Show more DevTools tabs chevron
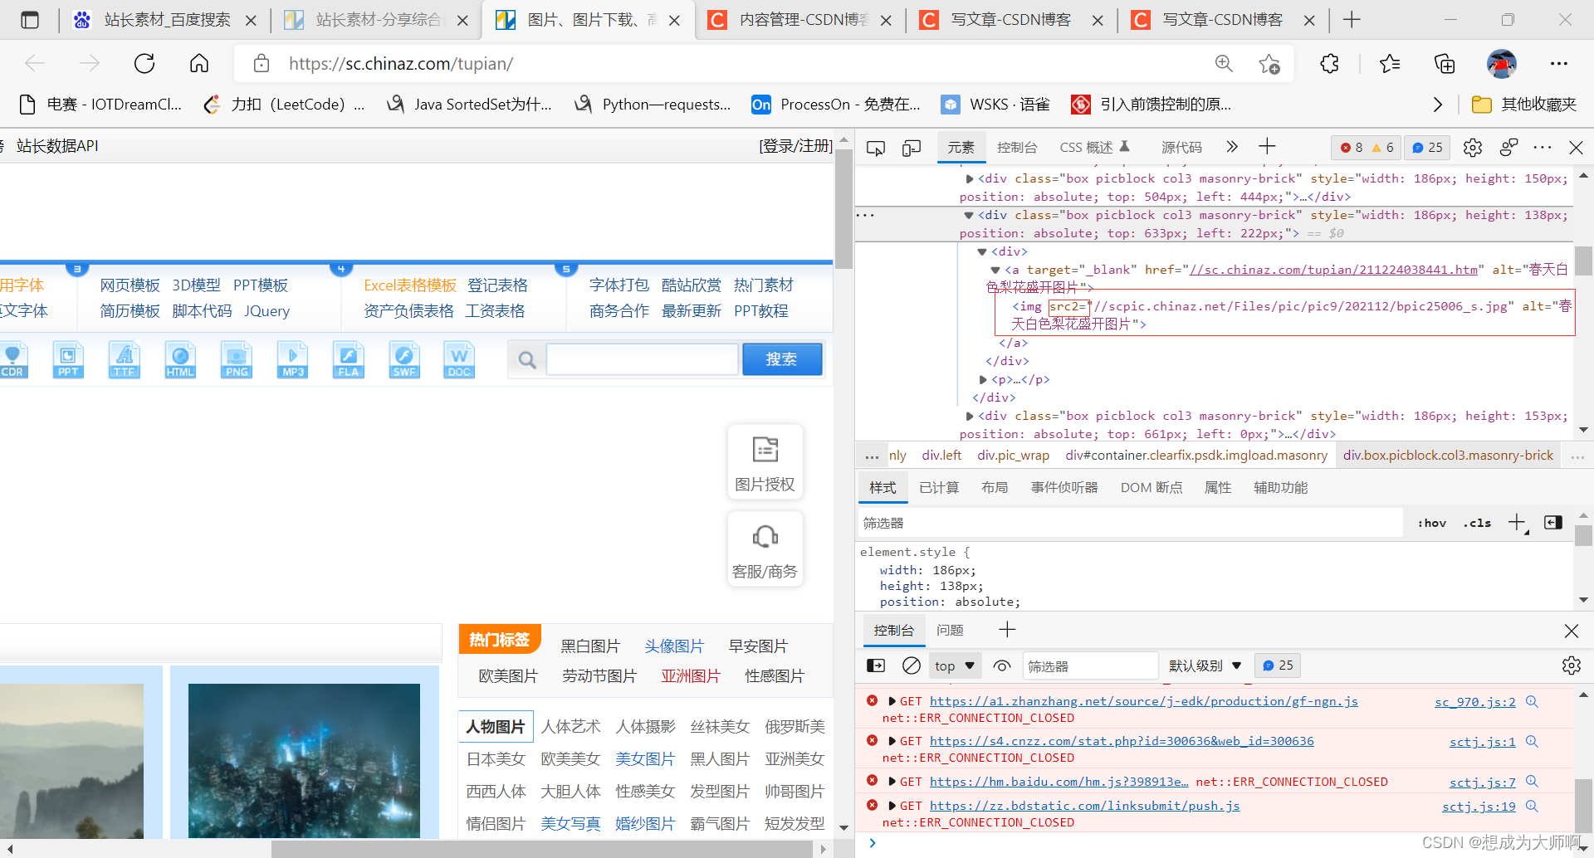The width and height of the screenshot is (1594, 858). pos(1232,147)
